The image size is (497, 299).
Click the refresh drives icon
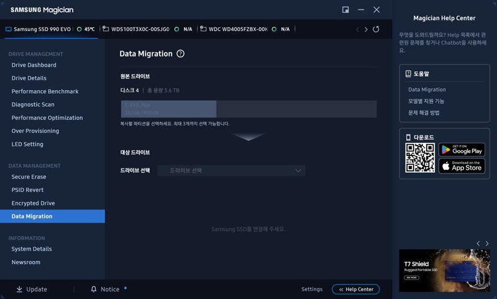tap(376, 29)
